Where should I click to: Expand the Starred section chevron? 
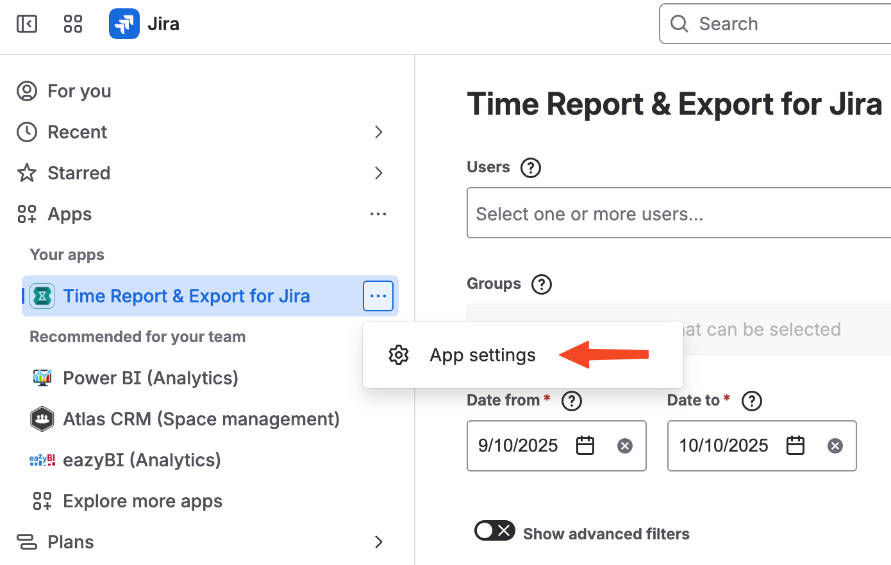379,173
